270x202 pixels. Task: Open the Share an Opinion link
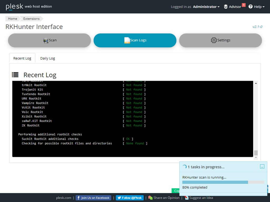pyautogui.click(x=166, y=198)
